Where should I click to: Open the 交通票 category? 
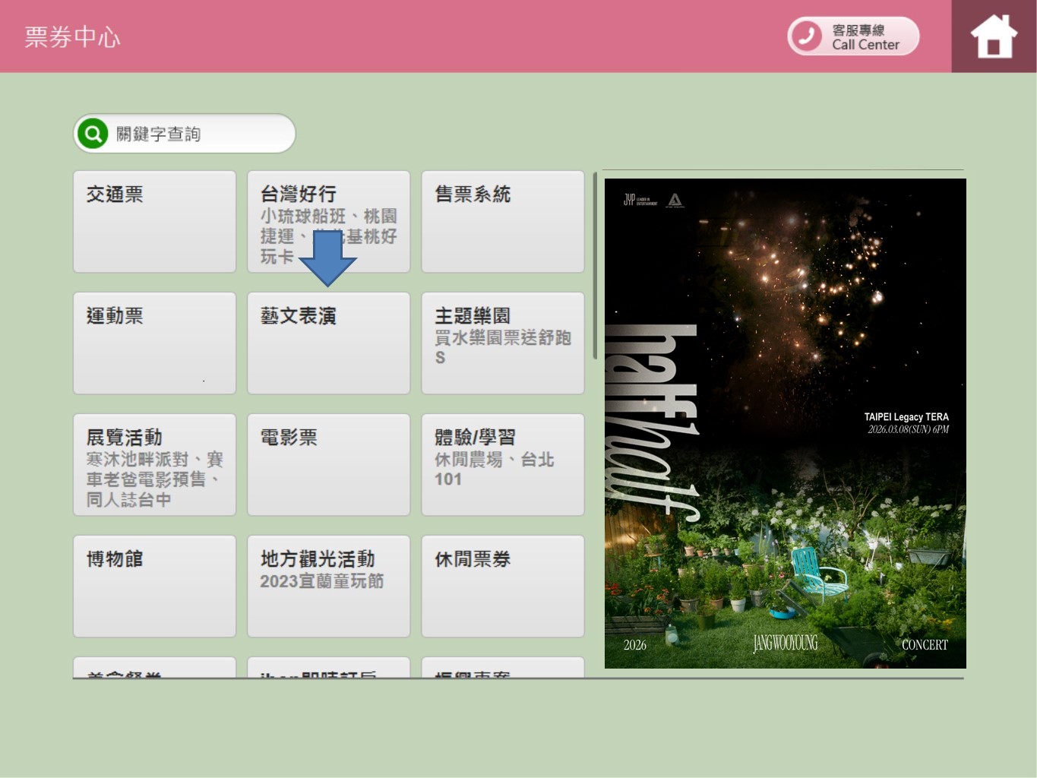(x=154, y=221)
